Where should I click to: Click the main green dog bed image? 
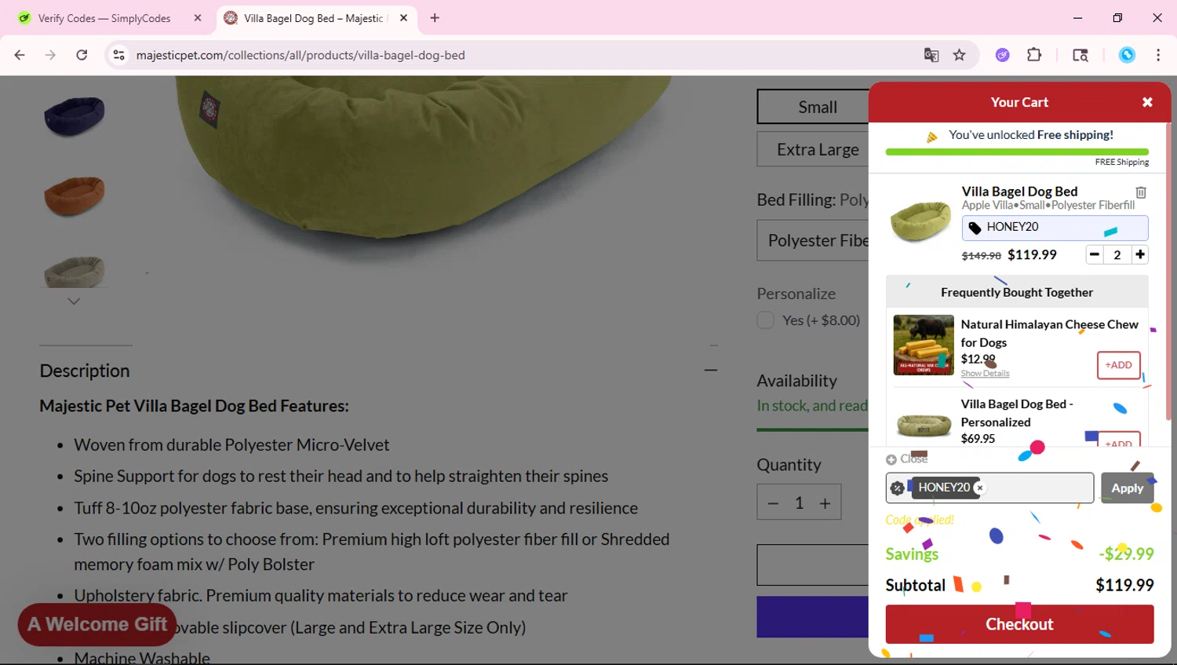tap(424, 157)
